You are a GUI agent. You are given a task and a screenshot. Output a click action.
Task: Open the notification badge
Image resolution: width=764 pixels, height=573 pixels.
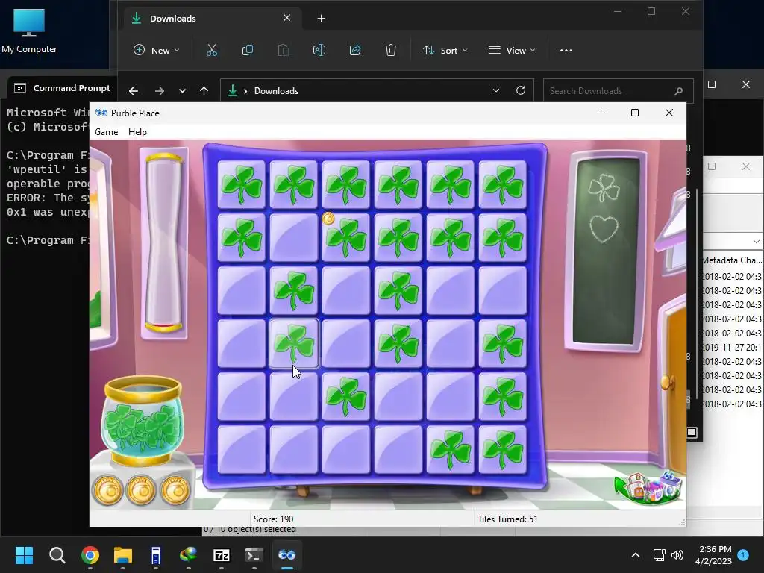coord(743,554)
